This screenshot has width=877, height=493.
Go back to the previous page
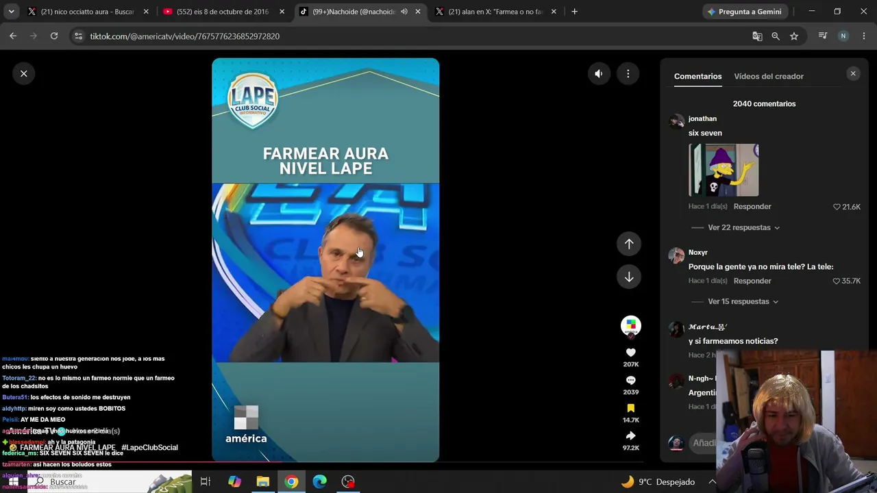point(13,36)
